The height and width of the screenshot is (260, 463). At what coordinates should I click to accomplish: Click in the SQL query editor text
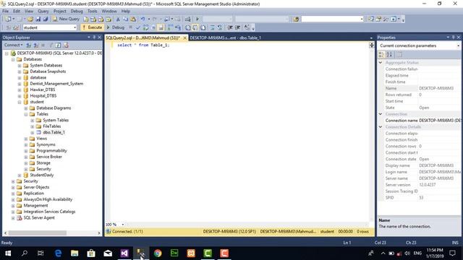(x=143, y=45)
